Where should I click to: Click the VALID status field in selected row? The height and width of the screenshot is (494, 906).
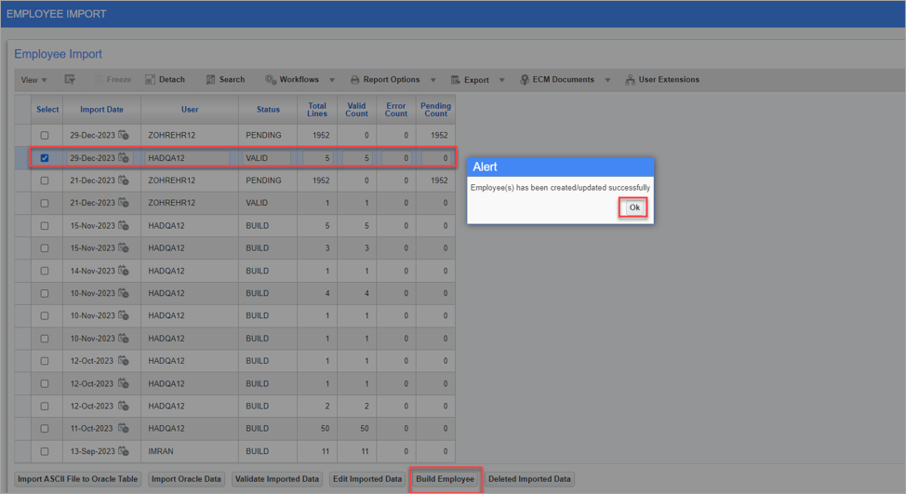coord(266,158)
